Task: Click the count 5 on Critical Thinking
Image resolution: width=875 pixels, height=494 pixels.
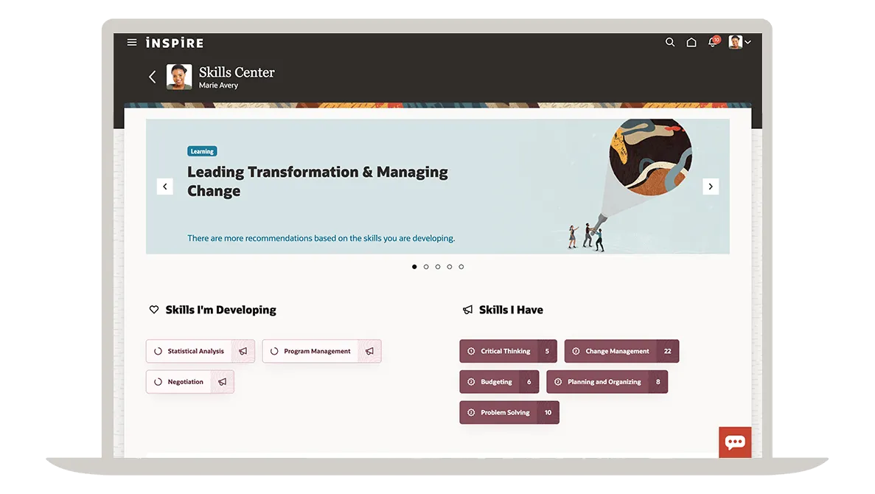Action: [x=547, y=351]
